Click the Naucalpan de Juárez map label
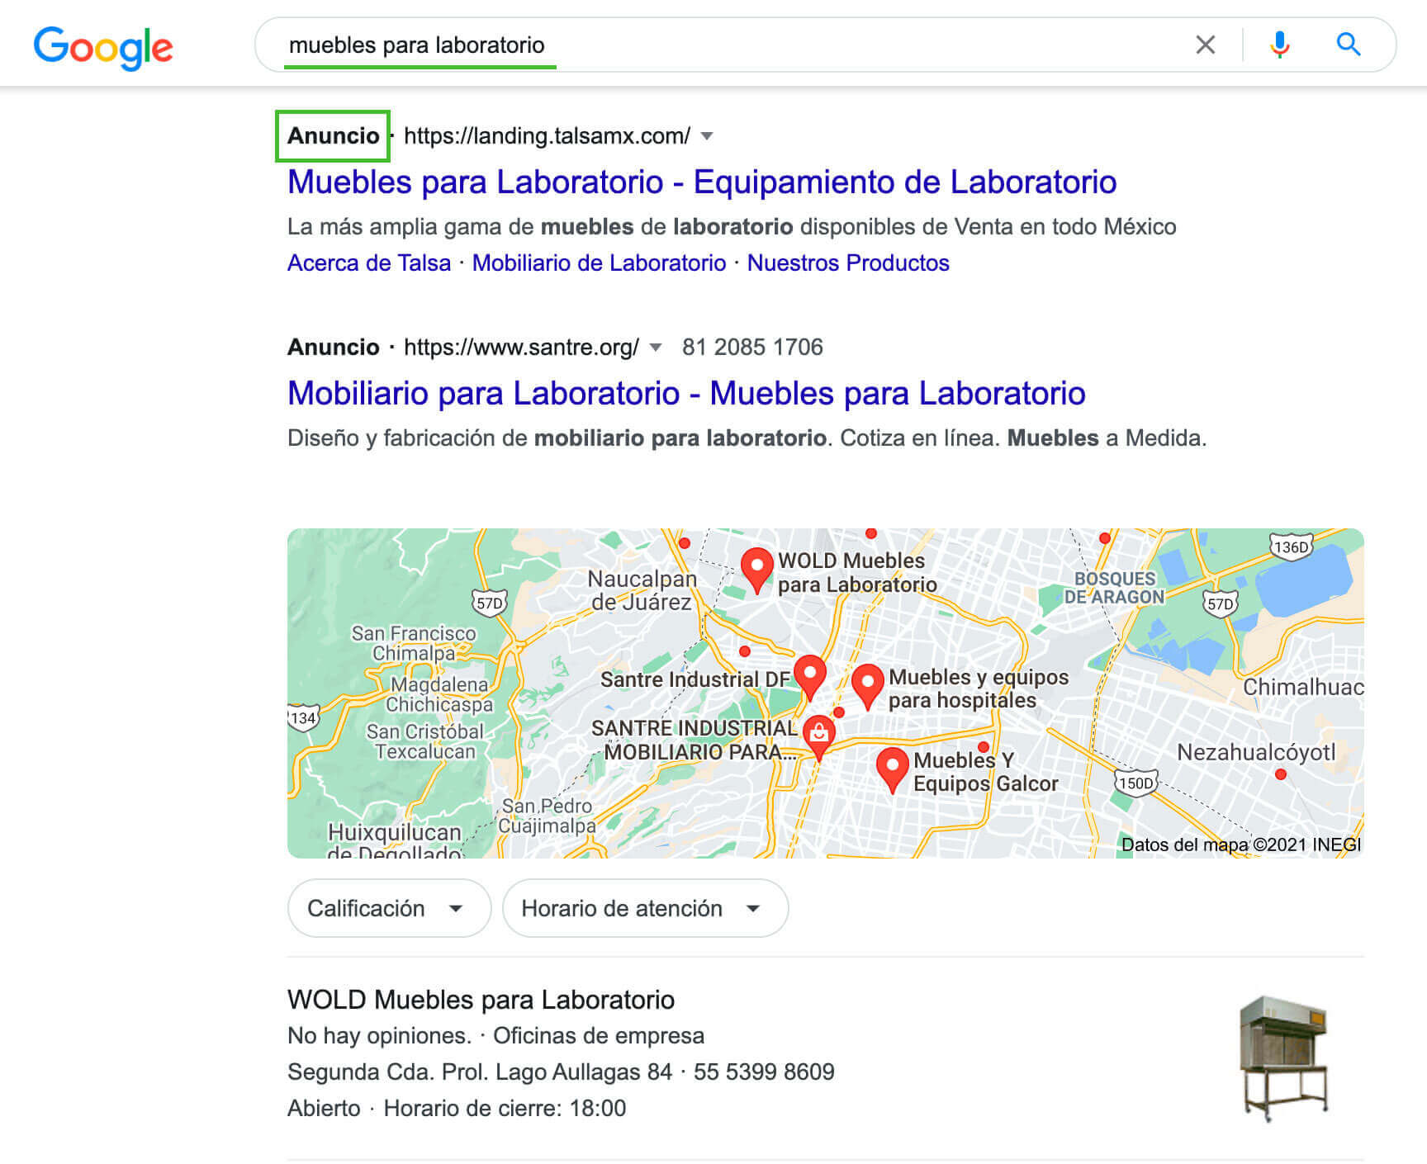The image size is (1427, 1164). click(x=642, y=590)
